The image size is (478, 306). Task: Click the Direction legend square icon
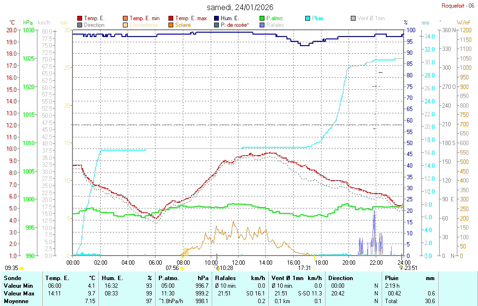80,25
